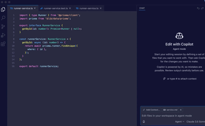Switch to the first runner-service.ts tab
The width and height of the screenshot is (205, 126).
coord(23,8)
